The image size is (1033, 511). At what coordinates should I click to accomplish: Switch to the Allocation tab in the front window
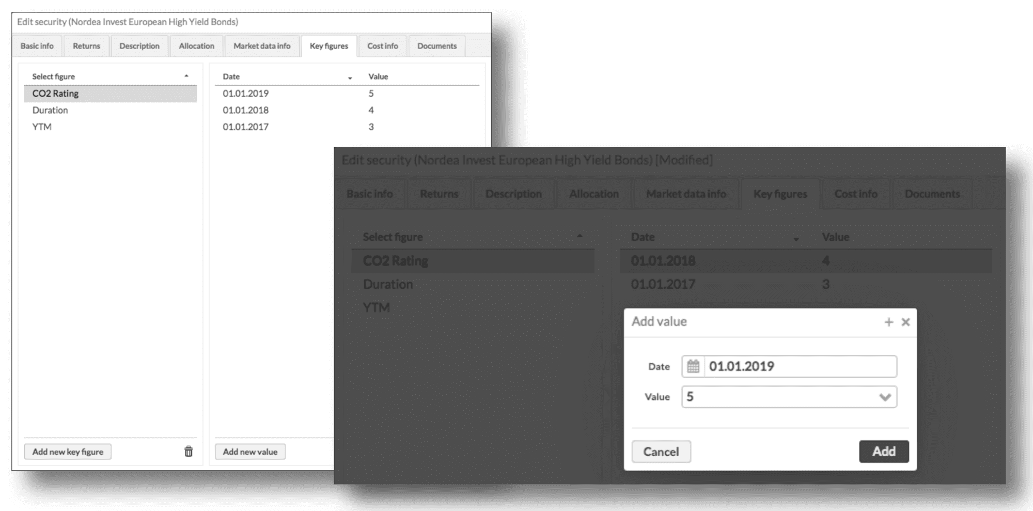coord(196,46)
